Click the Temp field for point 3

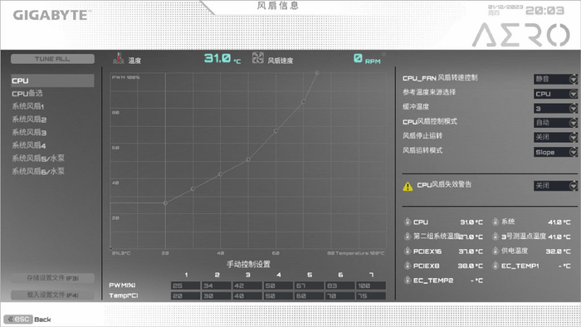click(x=247, y=296)
